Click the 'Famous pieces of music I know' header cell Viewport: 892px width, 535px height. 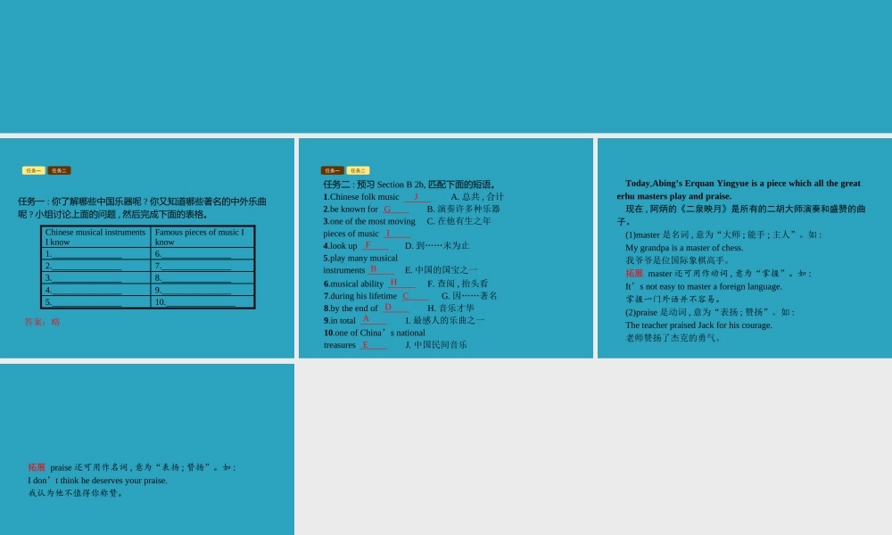coord(202,236)
